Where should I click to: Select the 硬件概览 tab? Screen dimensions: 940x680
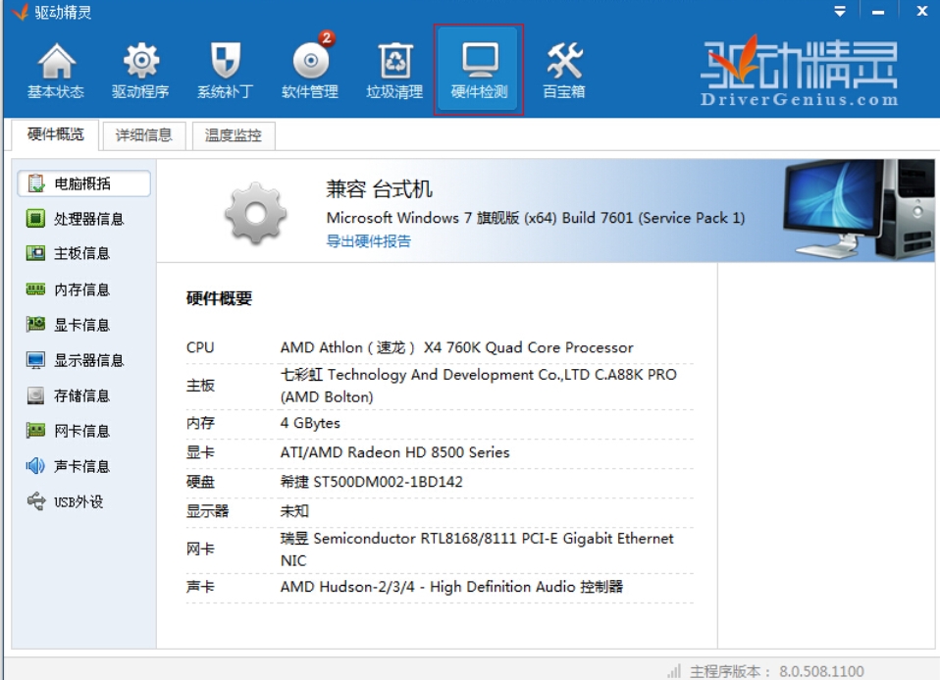click(x=56, y=134)
